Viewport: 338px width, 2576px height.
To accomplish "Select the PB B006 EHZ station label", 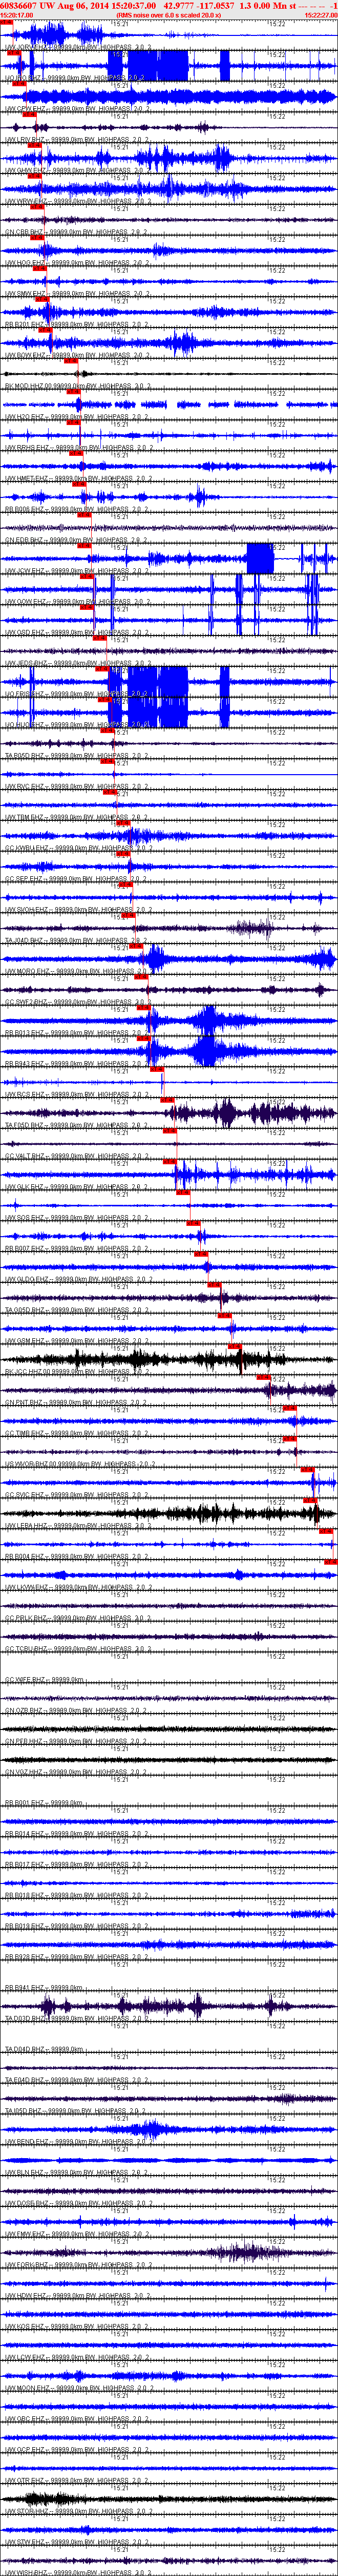I will [x=78, y=510].
